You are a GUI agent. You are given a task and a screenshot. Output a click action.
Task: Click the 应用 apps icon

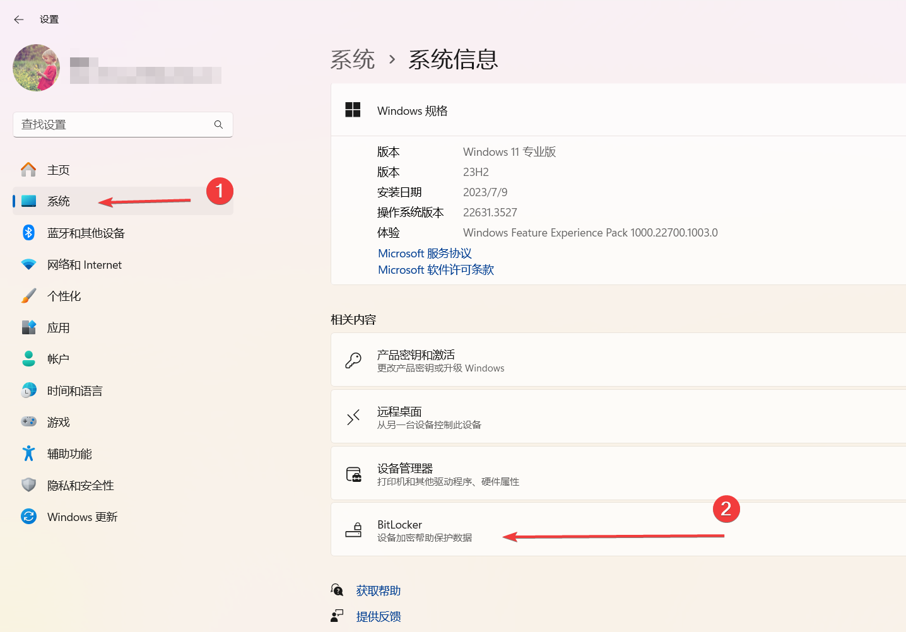(x=28, y=327)
